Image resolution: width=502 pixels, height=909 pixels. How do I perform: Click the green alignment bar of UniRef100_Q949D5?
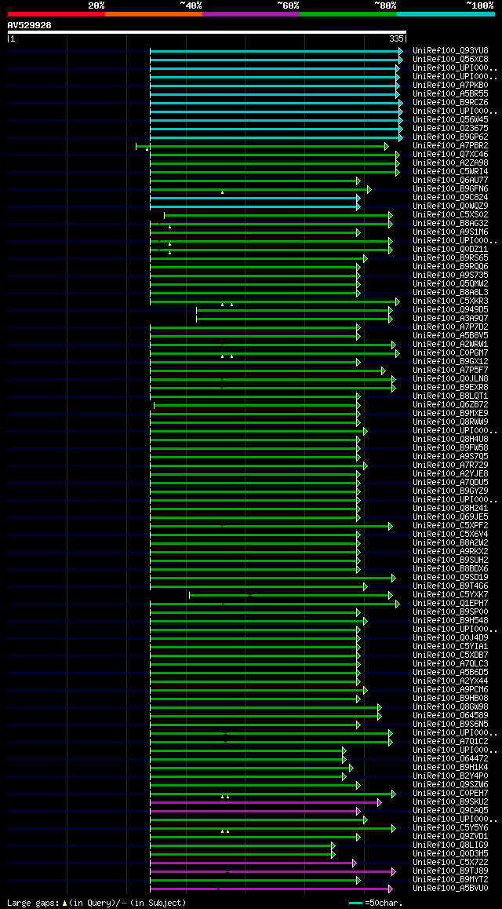pyautogui.click(x=294, y=311)
